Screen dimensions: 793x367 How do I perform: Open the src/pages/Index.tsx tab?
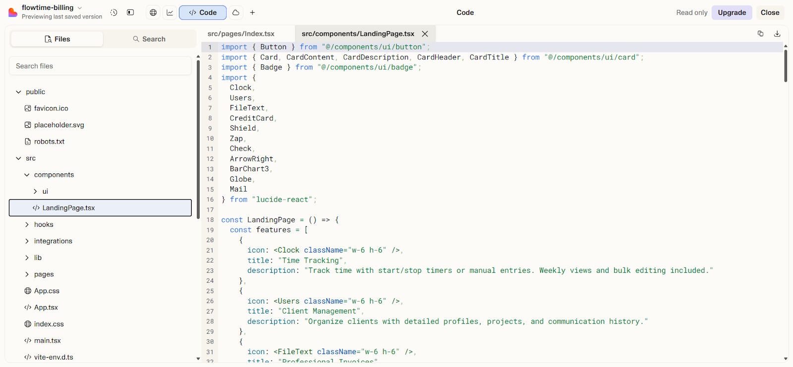[x=241, y=34]
